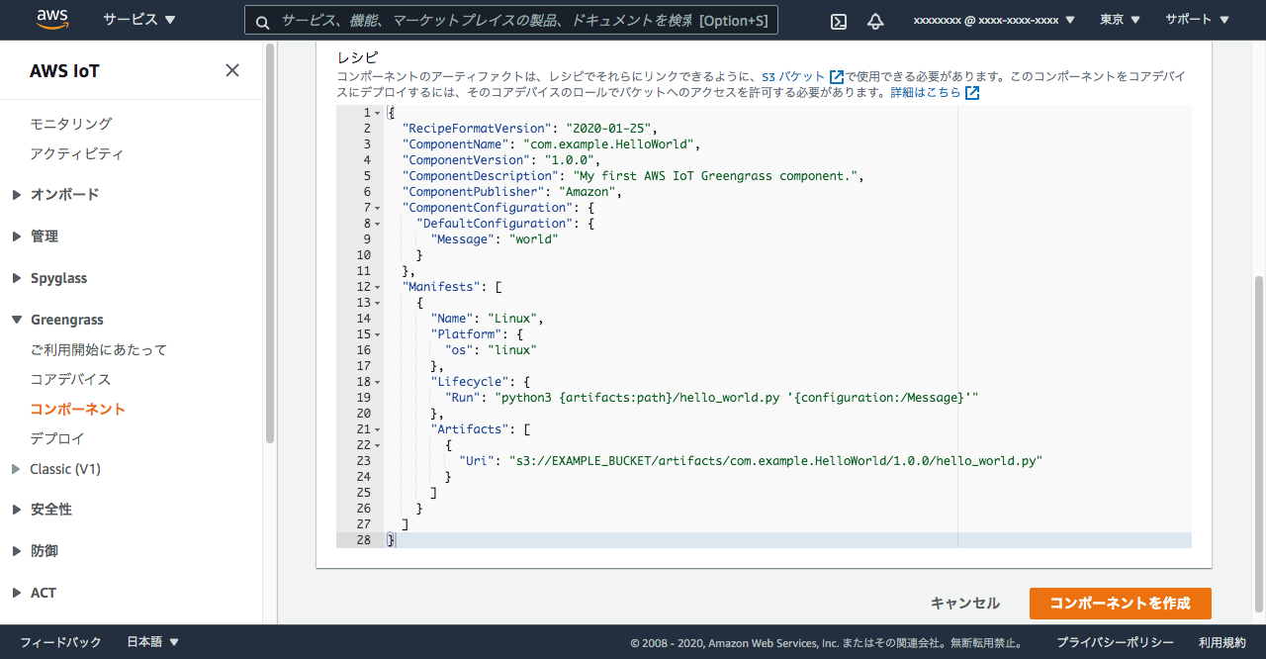Viewport: 1266px width, 659px height.
Task: Open the サービス services dropdown
Action: coord(139,20)
